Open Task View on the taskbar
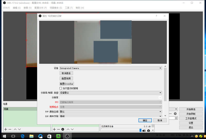This screenshot has width=206, height=139. tap(13, 136)
